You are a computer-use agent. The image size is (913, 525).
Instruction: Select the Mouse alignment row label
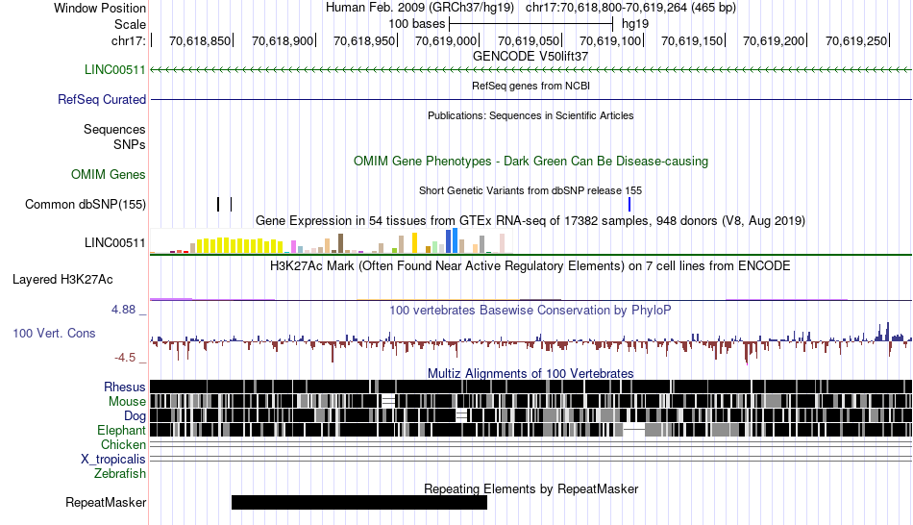tap(127, 402)
